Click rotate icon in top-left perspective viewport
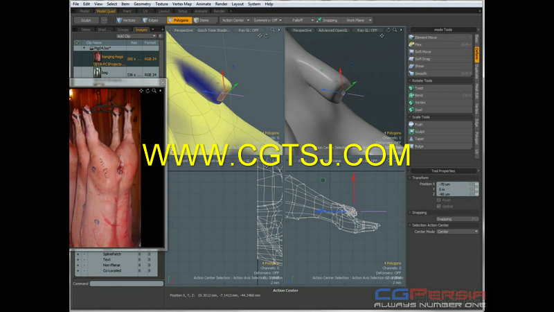 coord(267,36)
